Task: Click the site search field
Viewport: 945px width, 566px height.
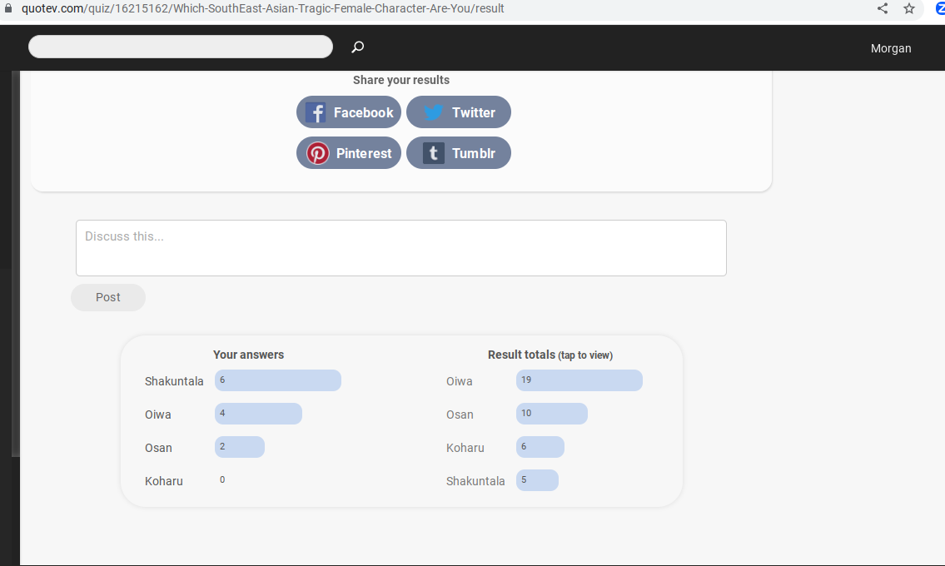Action: pyautogui.click(x=181, y=47)
